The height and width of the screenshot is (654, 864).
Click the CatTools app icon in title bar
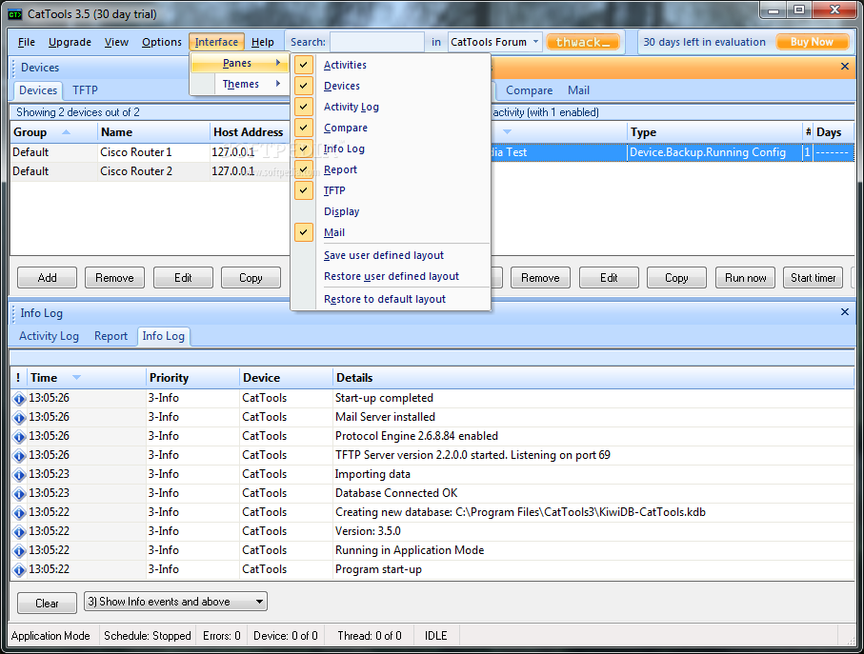click(15, 14)
